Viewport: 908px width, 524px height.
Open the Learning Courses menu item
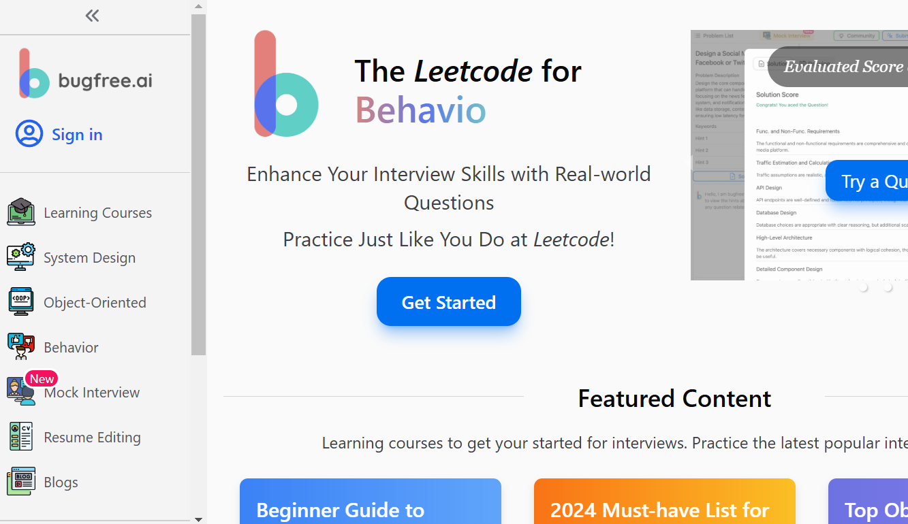tap(97, 213)
